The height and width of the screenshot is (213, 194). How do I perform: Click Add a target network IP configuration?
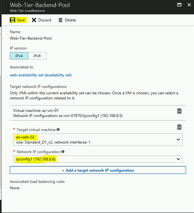98,170
